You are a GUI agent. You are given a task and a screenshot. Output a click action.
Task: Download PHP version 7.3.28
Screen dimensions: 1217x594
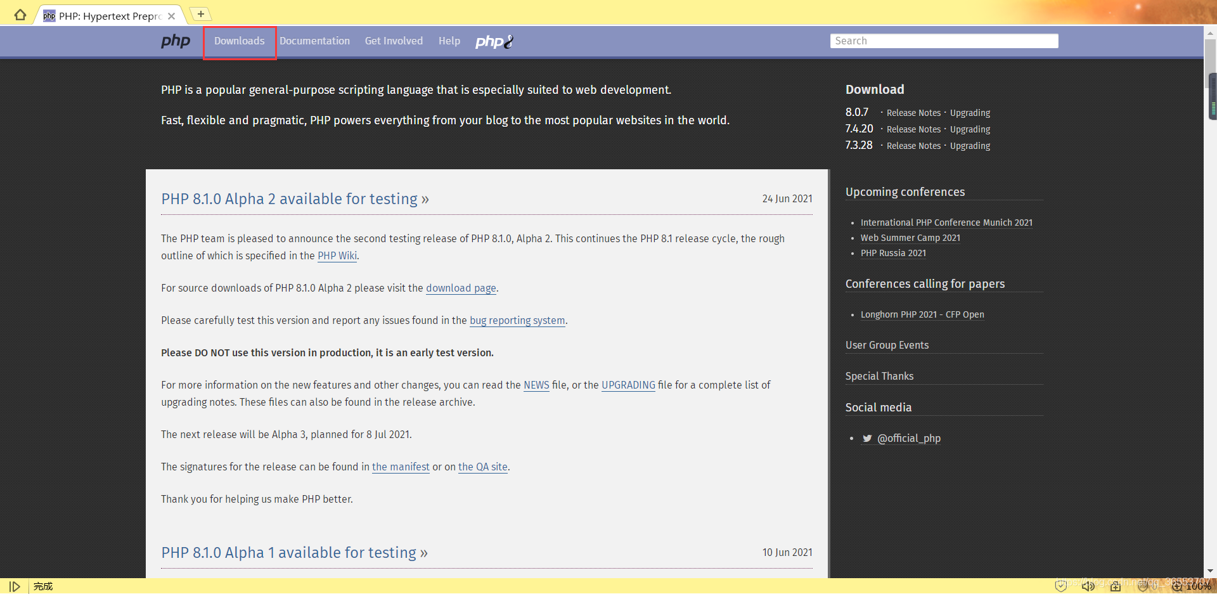click(x=859, y=145)
